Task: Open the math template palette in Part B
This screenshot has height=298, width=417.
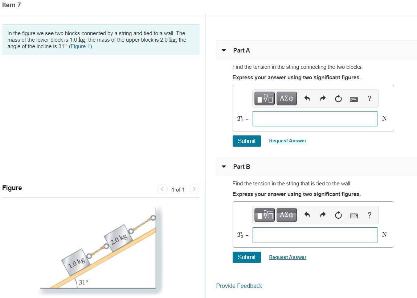Action: click(x=264, y=214)
